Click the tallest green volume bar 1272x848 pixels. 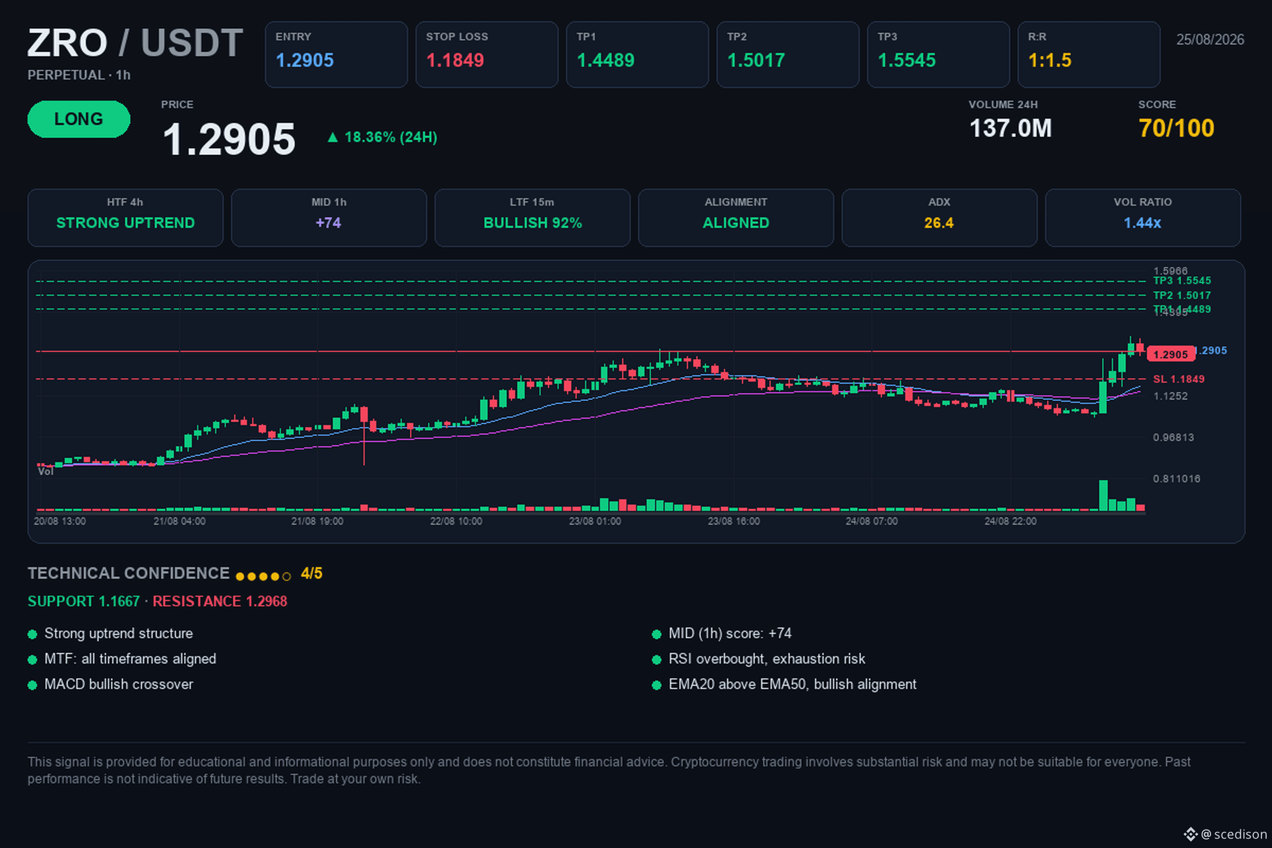(1103, 496)
